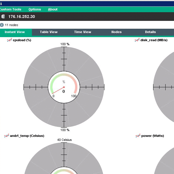Click the server icon beside 176.16.252.30
The width and height of the screenshot is (174, 174).
[3, 17]
